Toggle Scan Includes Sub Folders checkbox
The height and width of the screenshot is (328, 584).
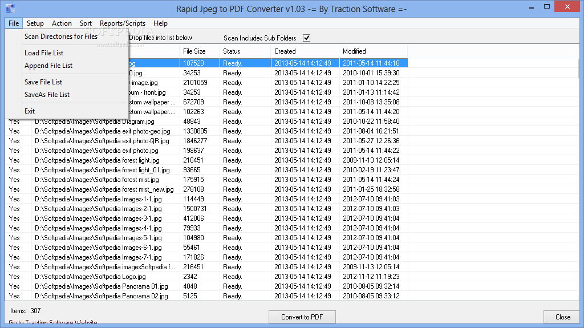(306, 38)
